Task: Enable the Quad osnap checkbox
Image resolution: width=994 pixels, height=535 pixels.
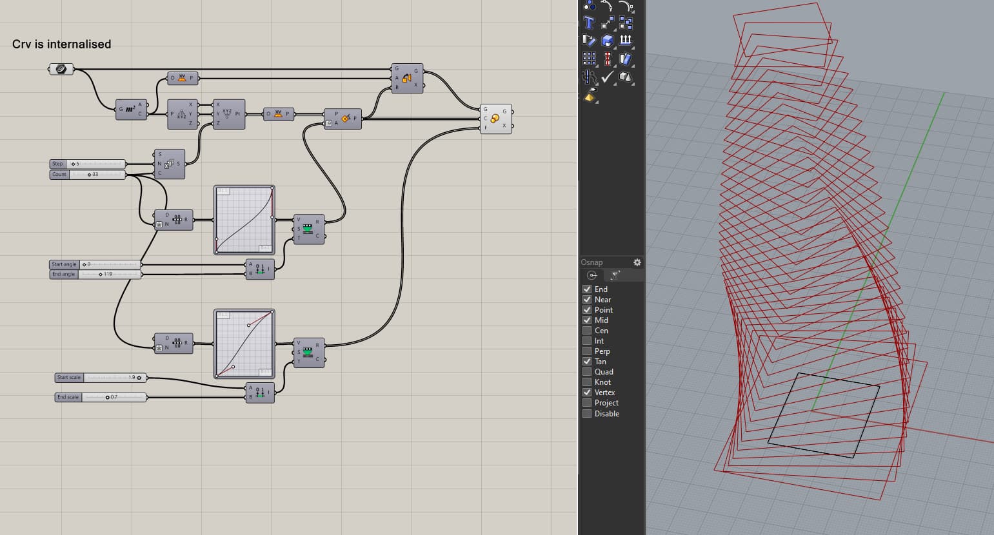Action: tap(587, 372)
